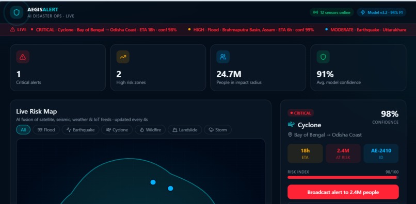Click the green shield icon on model confidence card
Screen dimensions: 416x204
(x=323, y=57)
